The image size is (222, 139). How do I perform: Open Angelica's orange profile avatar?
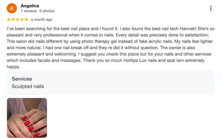[12, 8]
